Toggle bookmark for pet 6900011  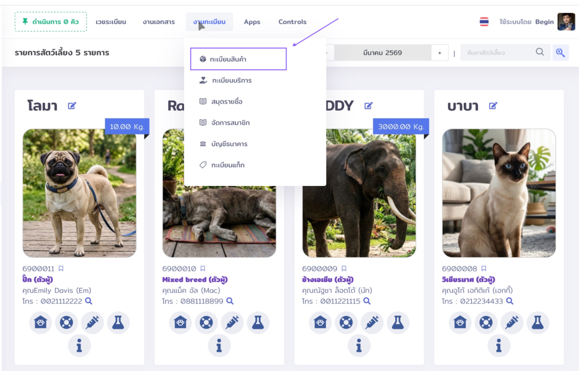(61, 268)
